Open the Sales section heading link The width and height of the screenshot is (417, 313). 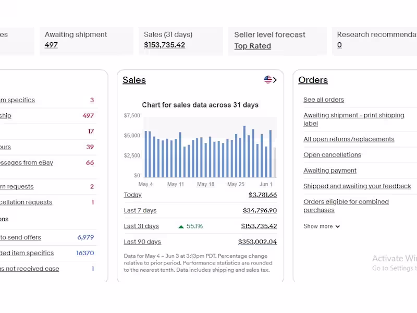click(134, 80)
